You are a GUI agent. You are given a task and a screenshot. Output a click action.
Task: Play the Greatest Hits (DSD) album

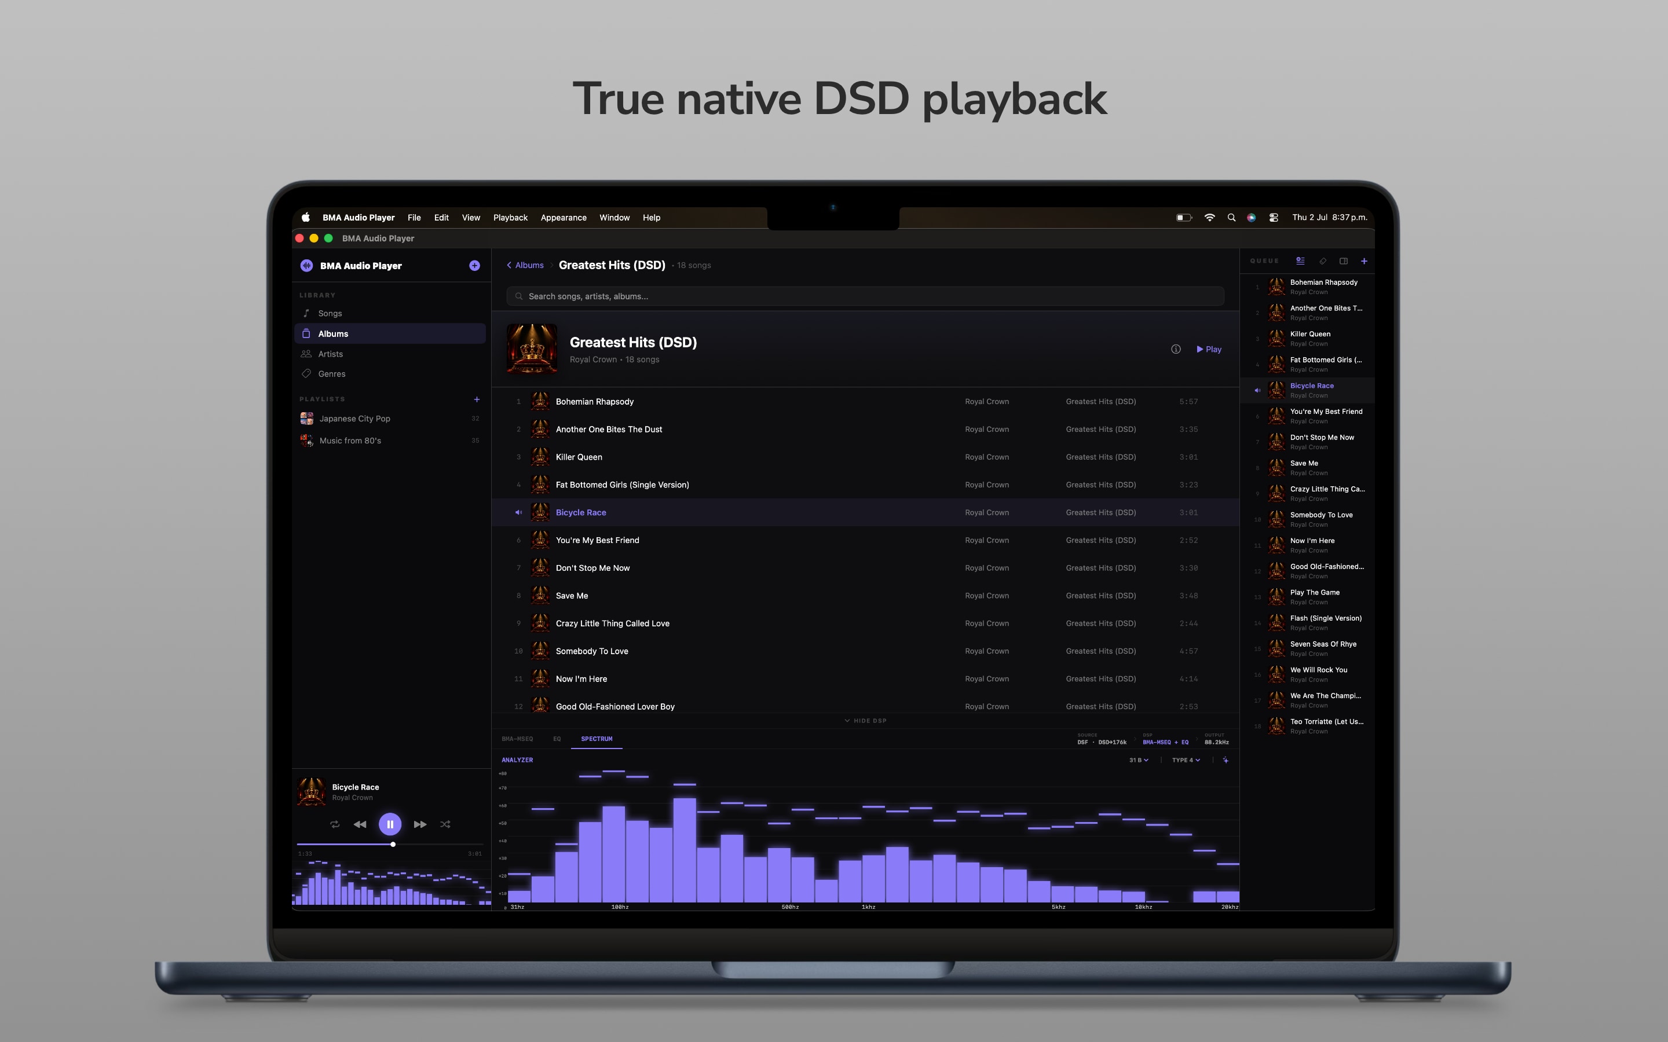(1209, 350)
